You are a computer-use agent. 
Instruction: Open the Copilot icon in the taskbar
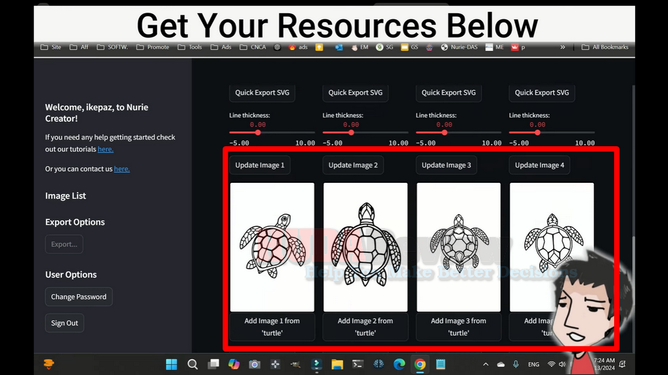pyautogui.click(x=233, y=364)
